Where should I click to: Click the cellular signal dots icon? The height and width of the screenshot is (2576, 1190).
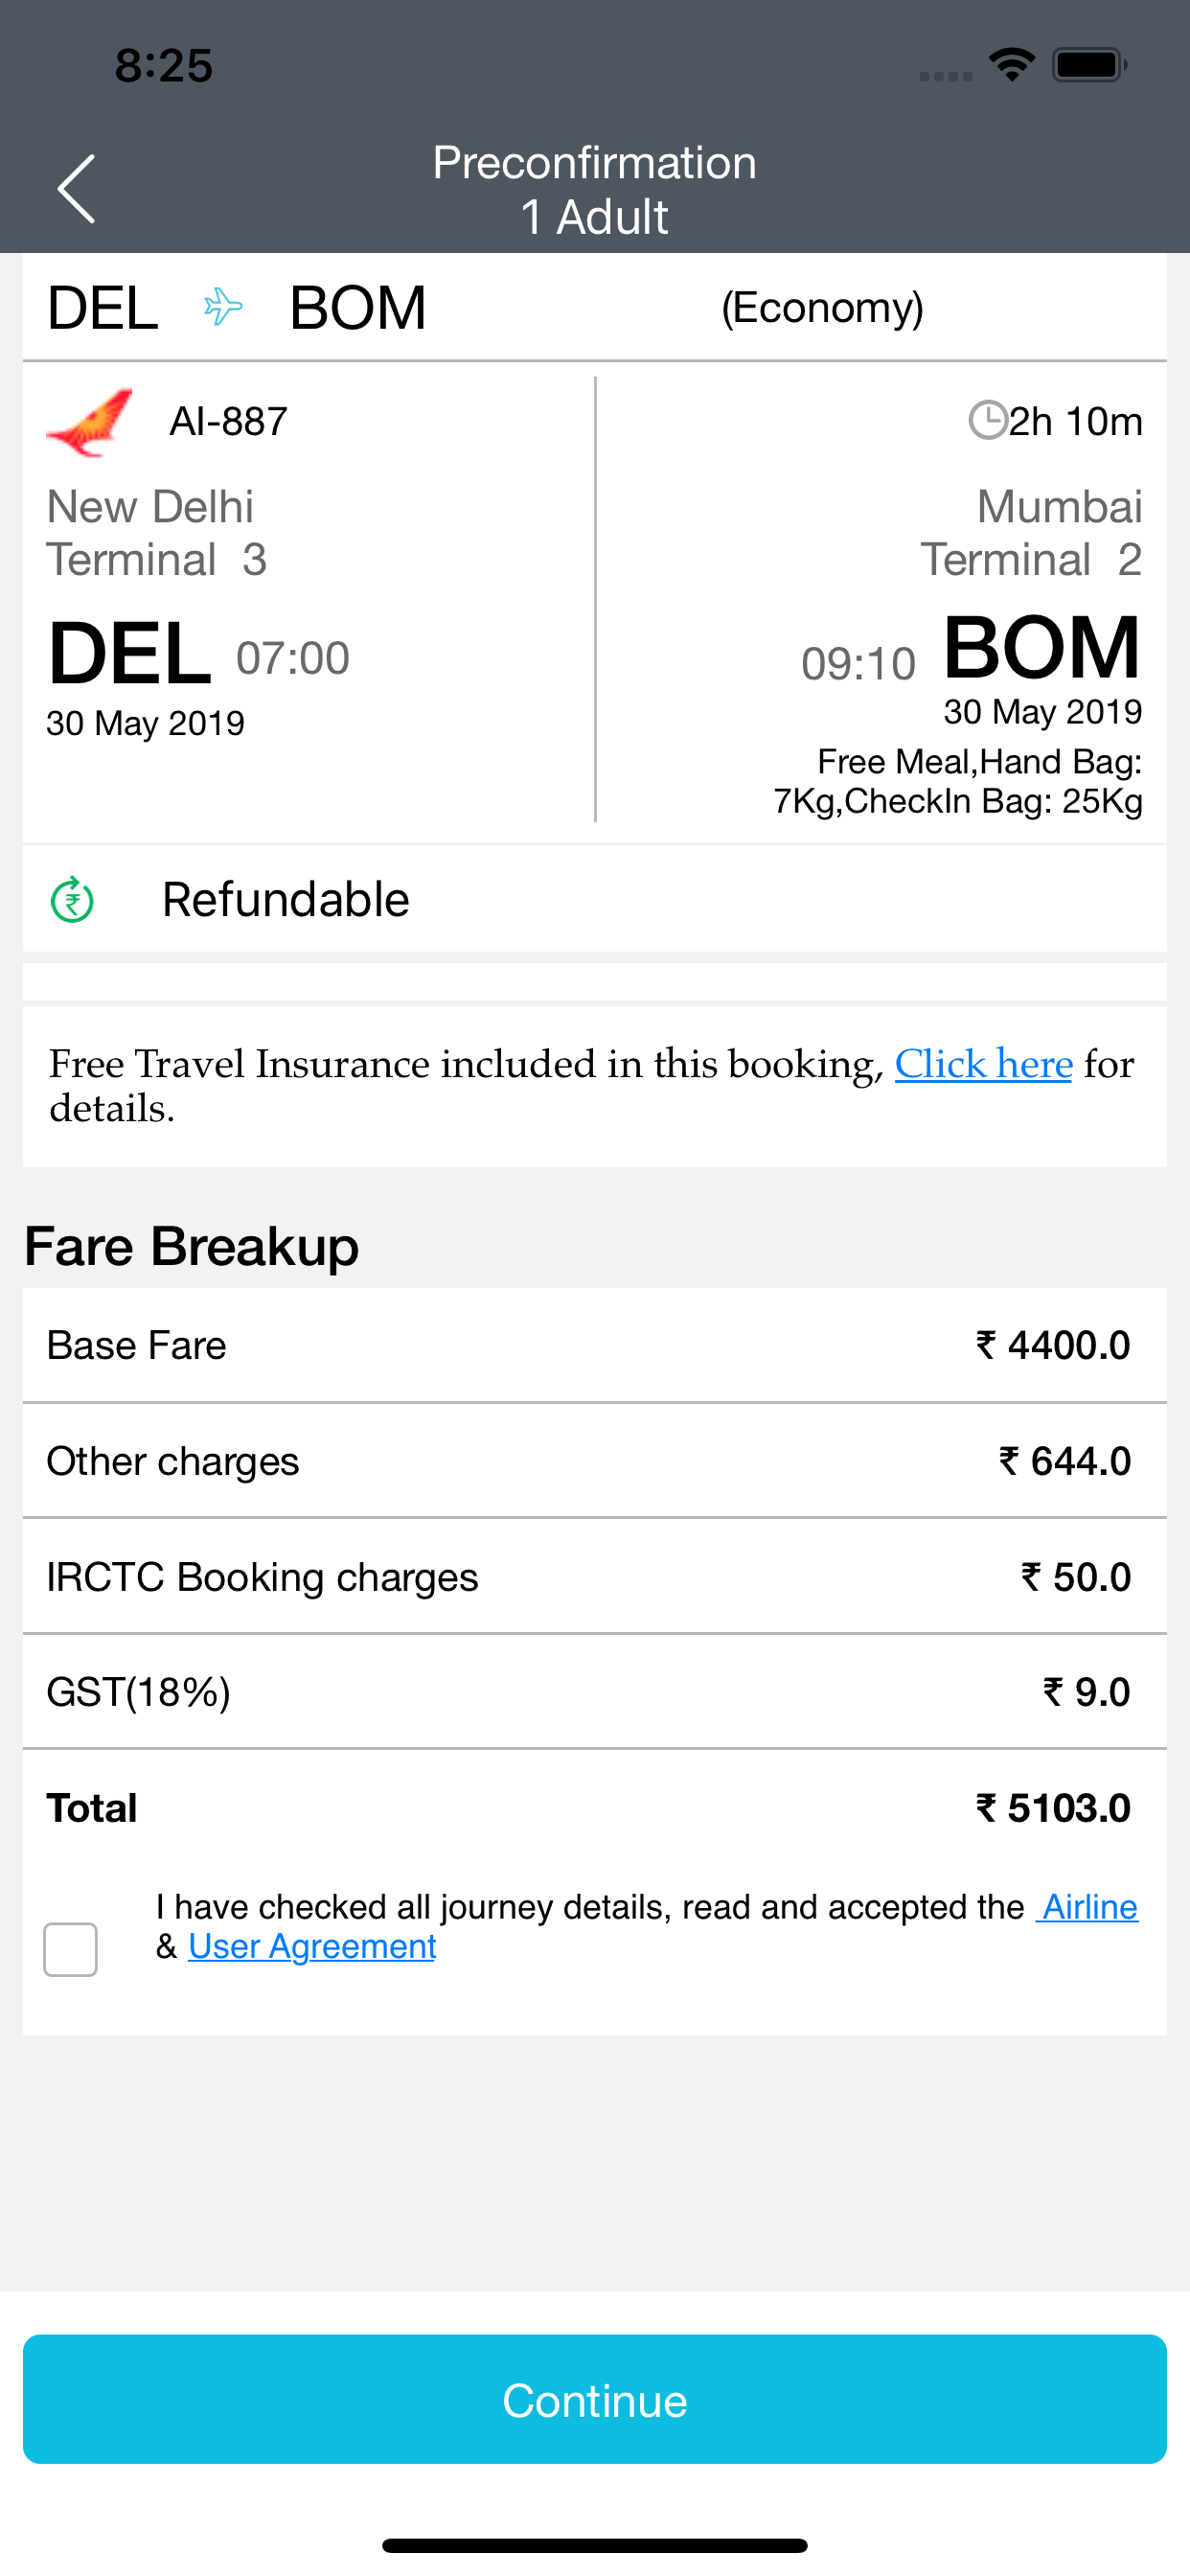coord(946,76)
